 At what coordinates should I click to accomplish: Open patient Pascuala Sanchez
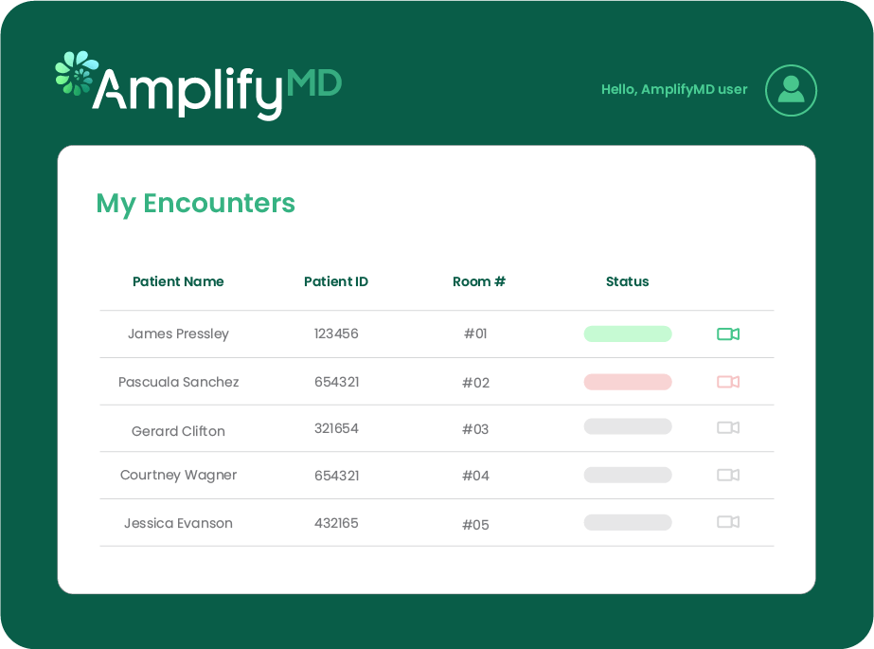[x=178, y=382]
